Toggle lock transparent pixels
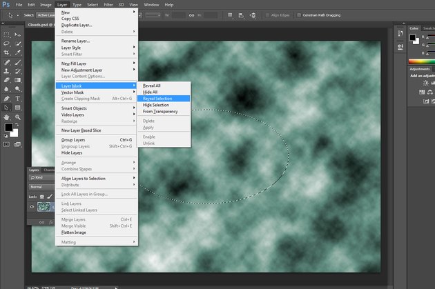Screen dimensions: 435x289 pyautogui.click(x=42, y=197)
